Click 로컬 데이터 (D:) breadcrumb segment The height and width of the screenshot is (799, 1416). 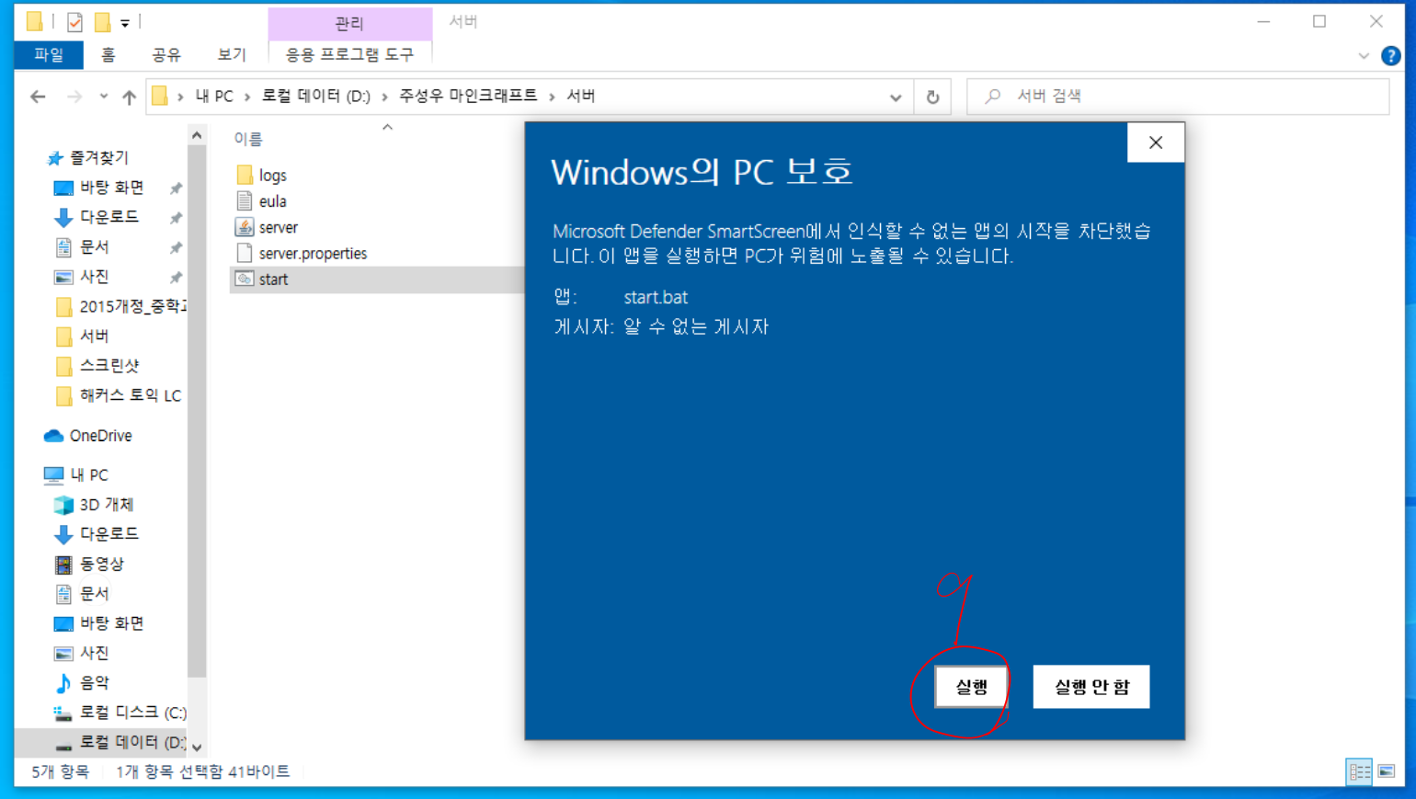tap(315, 97)
